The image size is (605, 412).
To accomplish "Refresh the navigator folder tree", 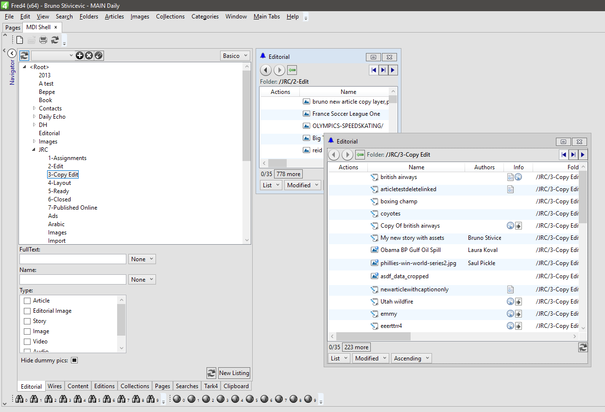I will 24,55.
